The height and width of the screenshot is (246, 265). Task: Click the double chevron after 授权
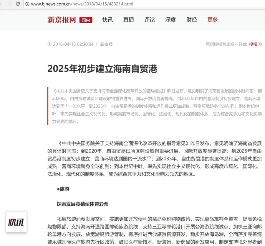(x=260, y=44)
